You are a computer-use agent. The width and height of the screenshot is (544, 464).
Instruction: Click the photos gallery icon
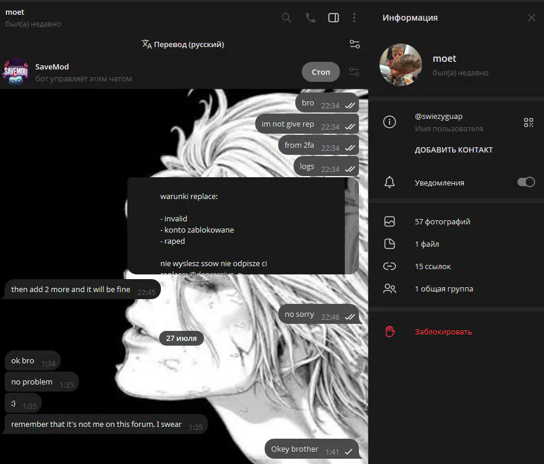389,221
